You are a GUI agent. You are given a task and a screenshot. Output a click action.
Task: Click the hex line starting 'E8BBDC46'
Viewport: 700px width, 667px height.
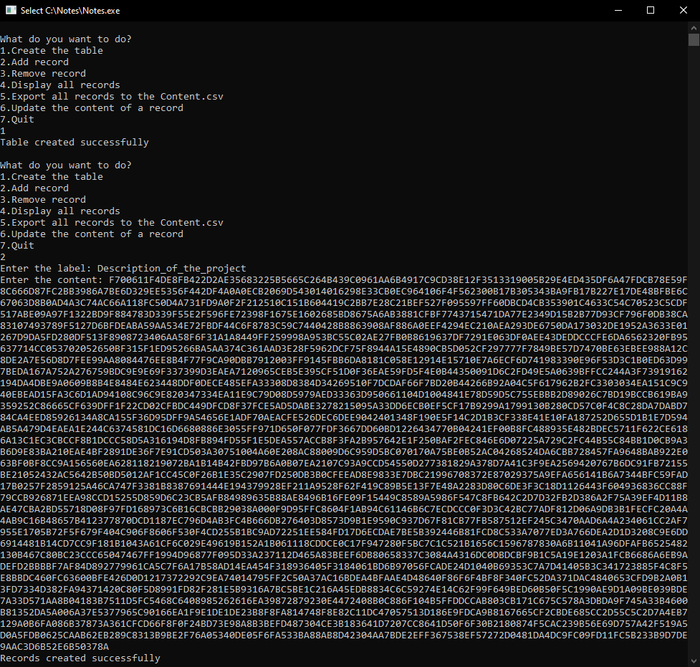[344, 577]
